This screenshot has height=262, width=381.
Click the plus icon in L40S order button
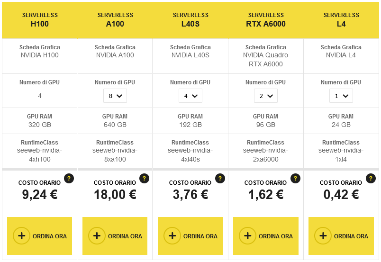(x=172, y=236)
